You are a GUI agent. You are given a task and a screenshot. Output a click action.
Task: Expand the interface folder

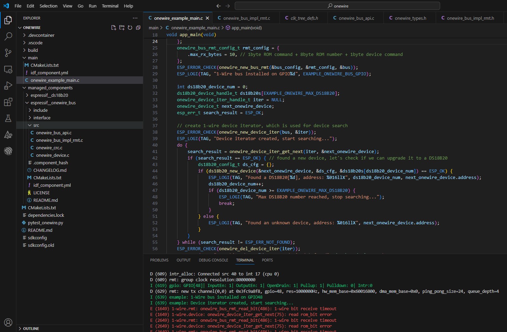tap(80, 118)
